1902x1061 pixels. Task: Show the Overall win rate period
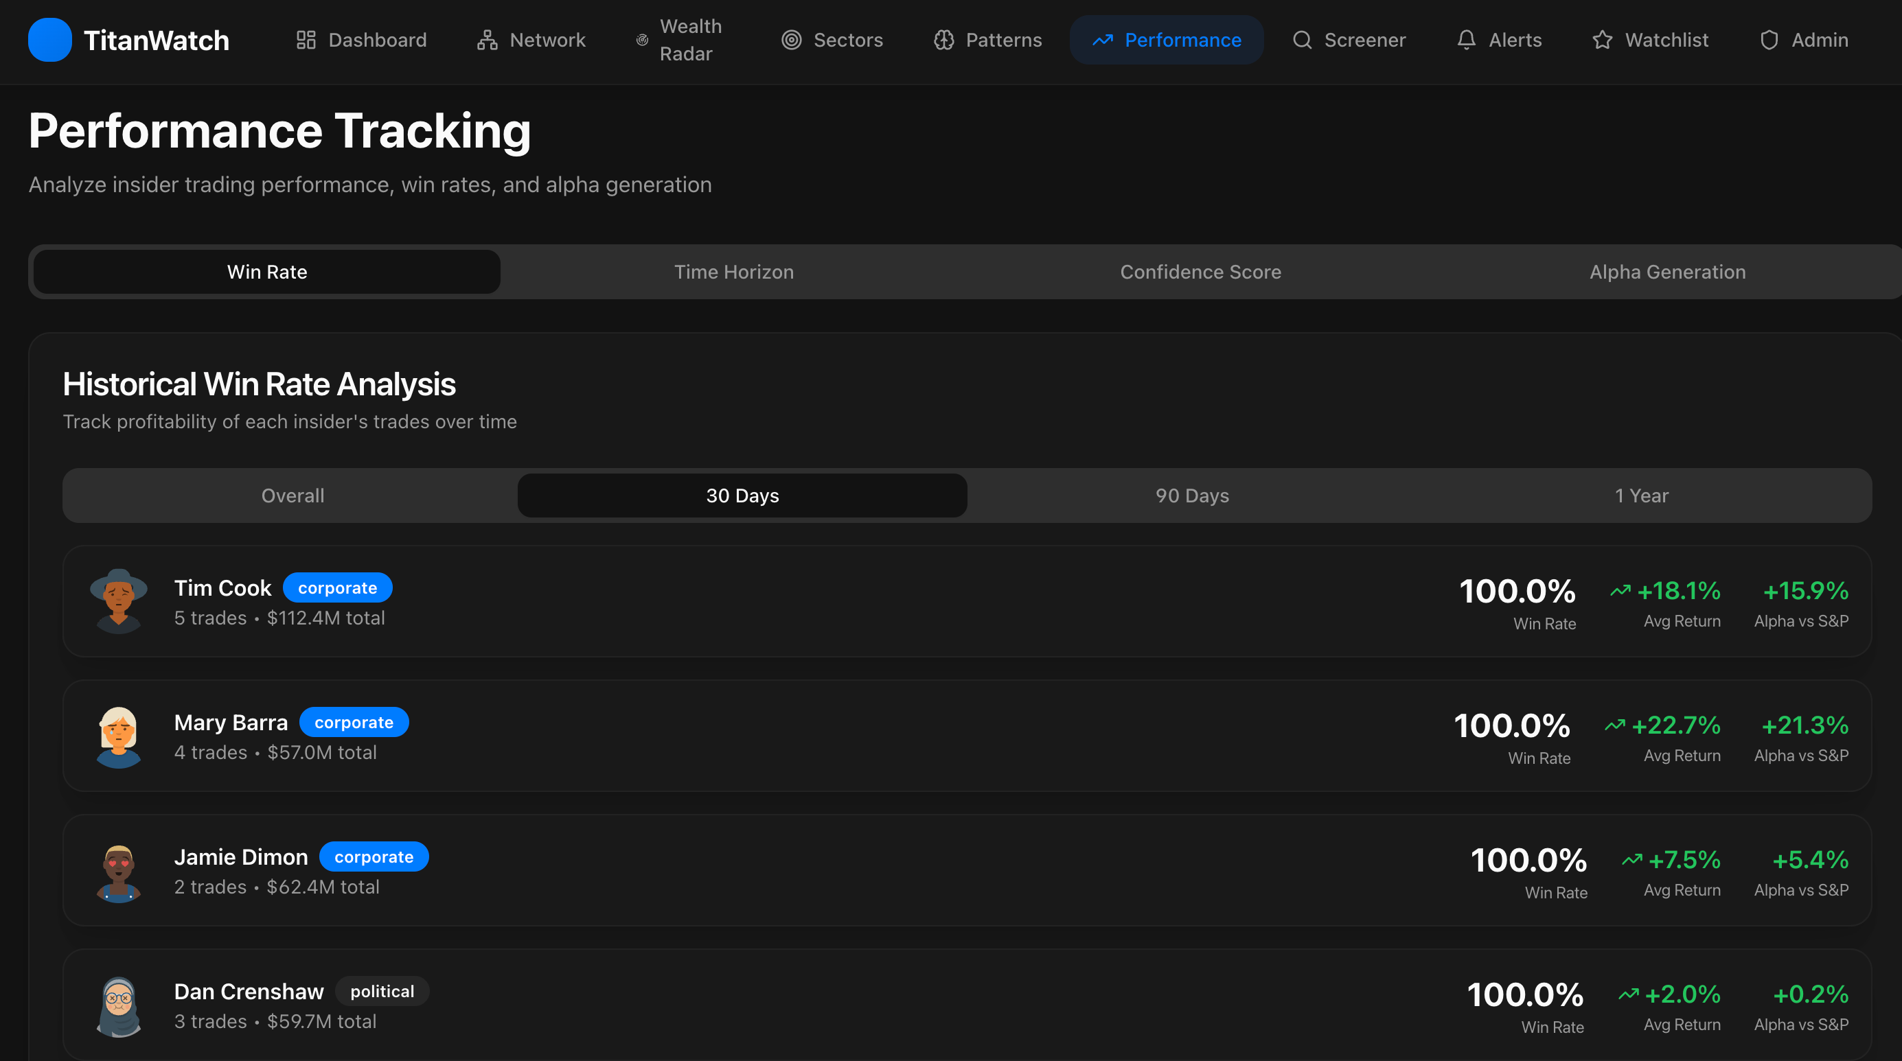click(293, 495)
